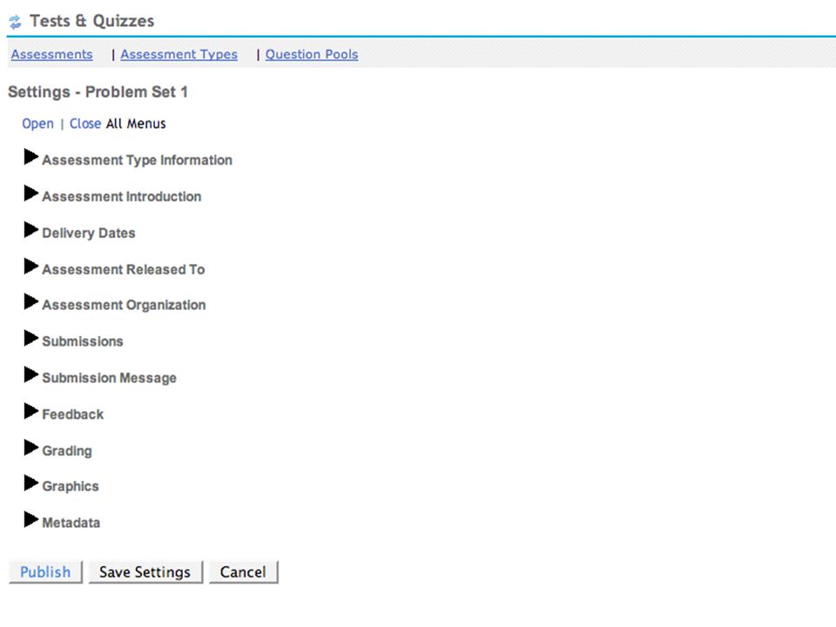Click the Graphics section label
The width and height of the screenshot is (836, 627).
[x=71, y=487]
